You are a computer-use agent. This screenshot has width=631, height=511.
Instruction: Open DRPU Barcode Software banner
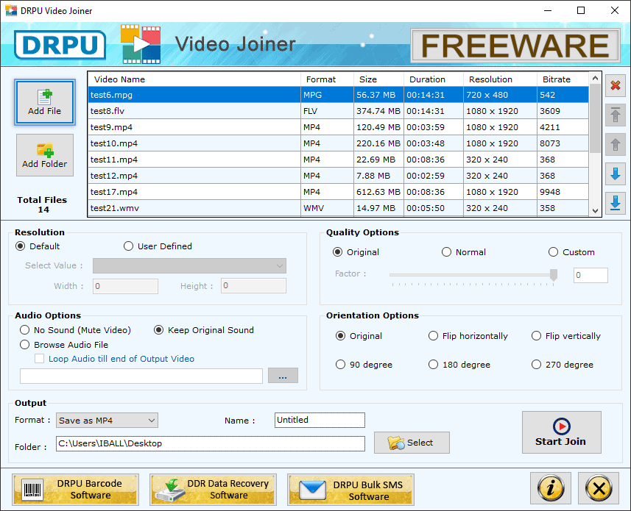76,489
